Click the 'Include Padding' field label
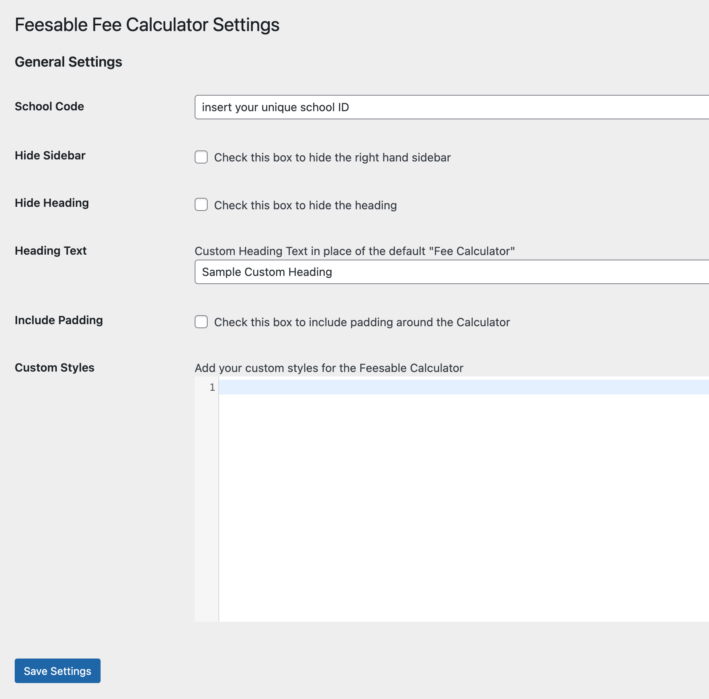Viewport: 709px width, 699px height. point(59,320)
